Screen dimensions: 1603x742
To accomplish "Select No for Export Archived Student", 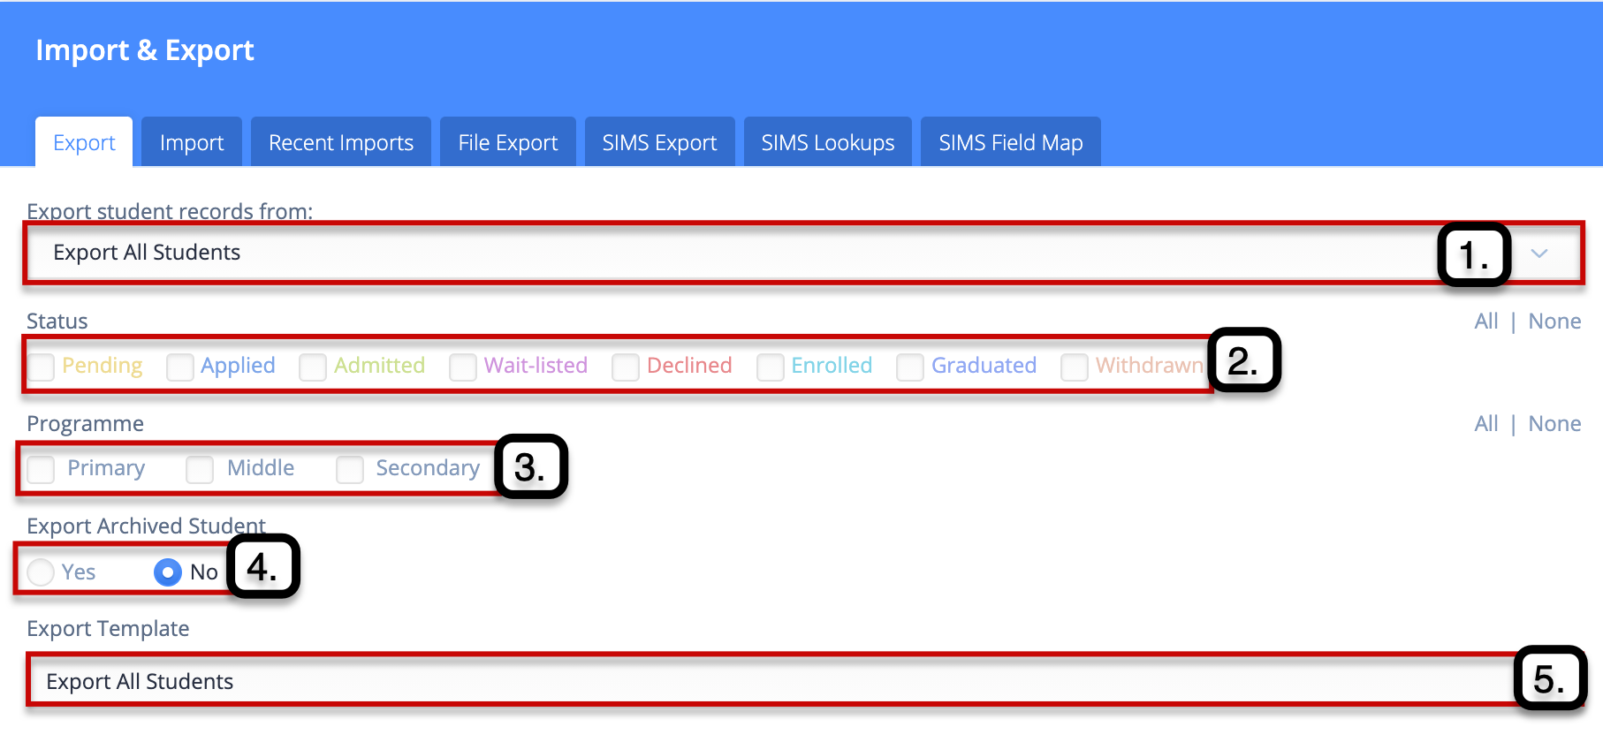I will tap(168, 572).
